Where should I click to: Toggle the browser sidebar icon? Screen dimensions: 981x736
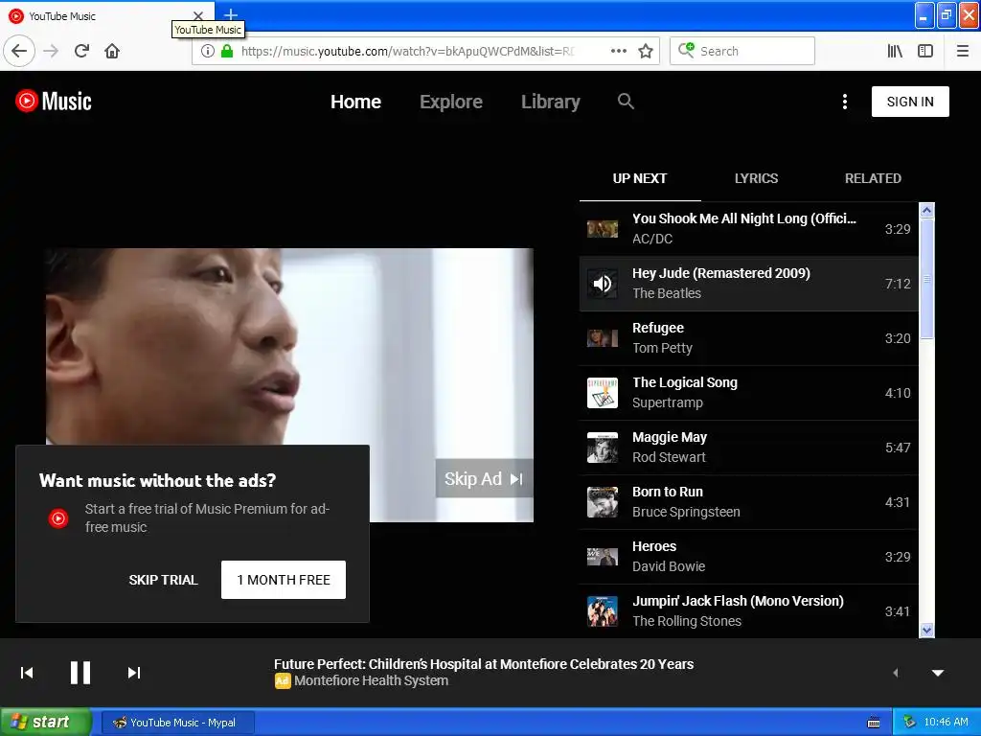tap(925, 51)
